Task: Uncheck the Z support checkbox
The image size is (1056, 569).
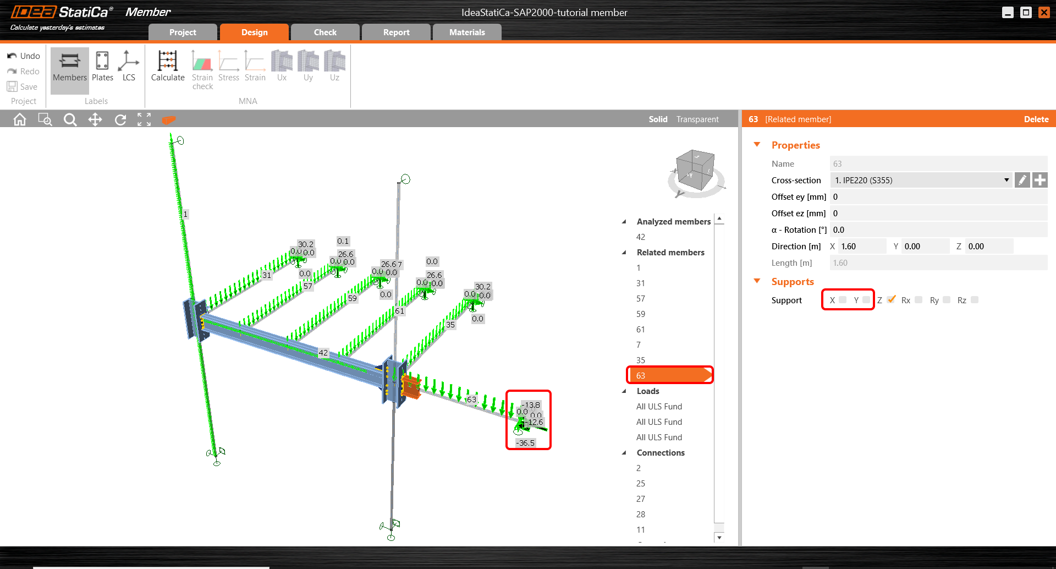Action: (892, 300)
